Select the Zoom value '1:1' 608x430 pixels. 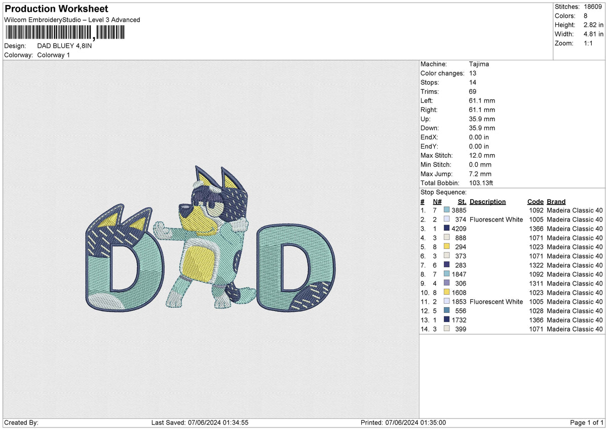pos(588,43)
